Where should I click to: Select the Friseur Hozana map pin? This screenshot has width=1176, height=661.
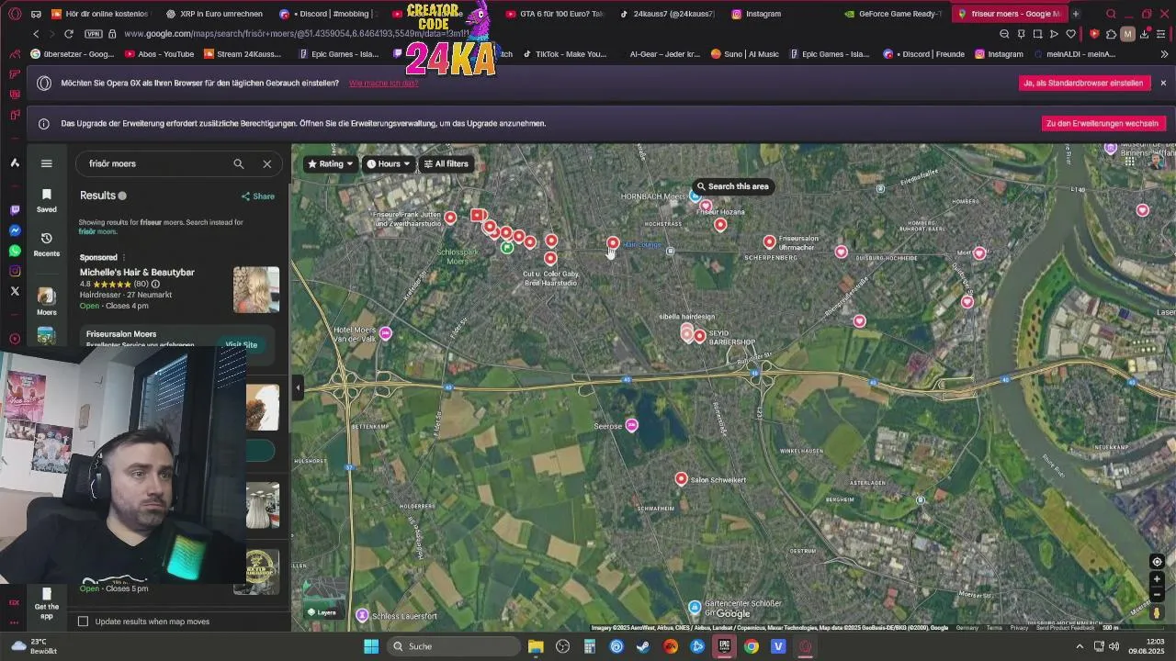720,224
